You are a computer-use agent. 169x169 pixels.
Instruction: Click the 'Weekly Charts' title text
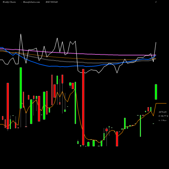pos(9,2)
